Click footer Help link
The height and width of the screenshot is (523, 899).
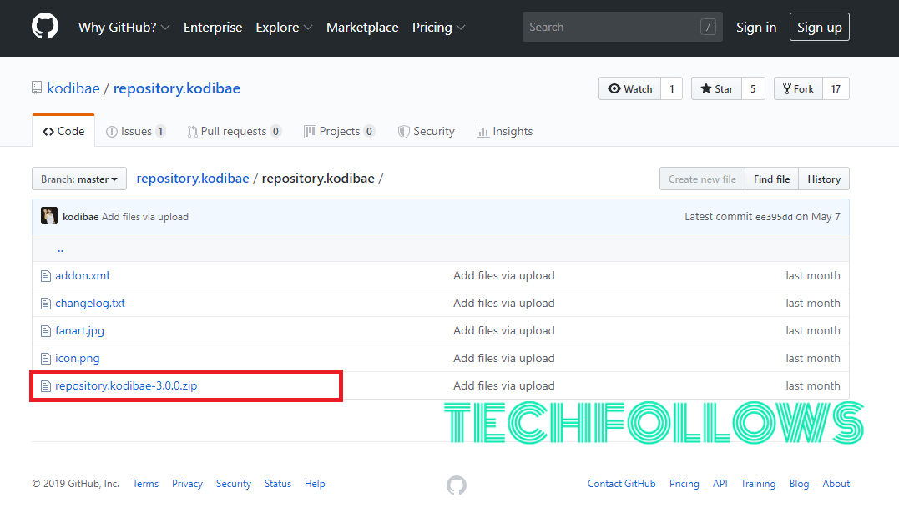[315, 484]
